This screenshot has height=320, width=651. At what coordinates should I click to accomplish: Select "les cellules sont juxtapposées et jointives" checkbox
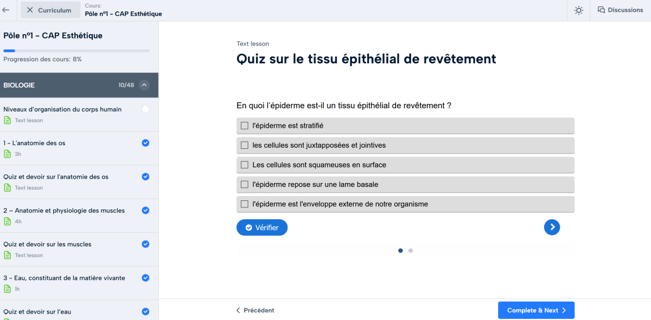[245, 145]
